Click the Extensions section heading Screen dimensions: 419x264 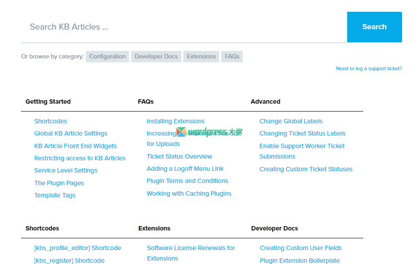154,228
